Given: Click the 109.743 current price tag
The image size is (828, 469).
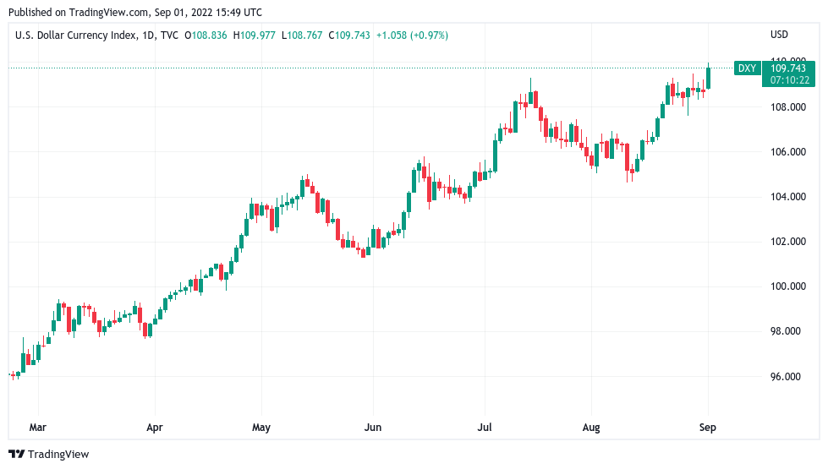Looking at the screenshot, I should click(x=788, y=68).
